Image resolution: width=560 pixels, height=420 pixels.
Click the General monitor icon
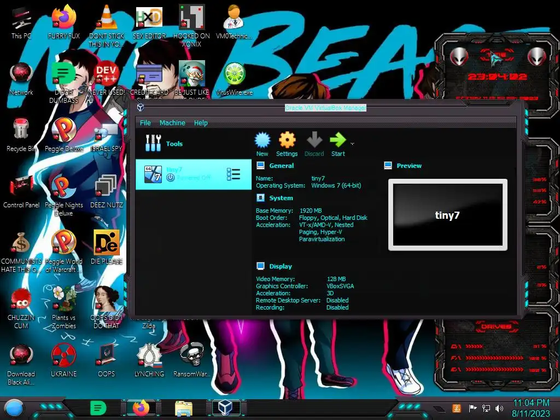pyautogui.click(x=261, y=165)
